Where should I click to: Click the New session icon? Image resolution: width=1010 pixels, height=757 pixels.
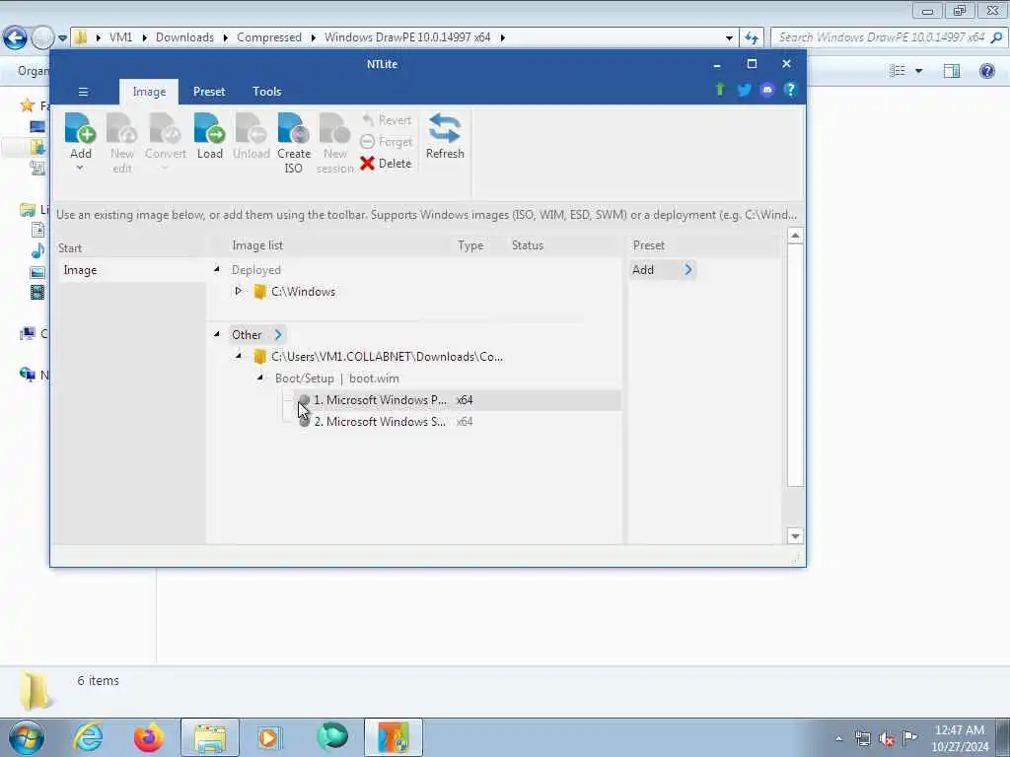point(335,128)
